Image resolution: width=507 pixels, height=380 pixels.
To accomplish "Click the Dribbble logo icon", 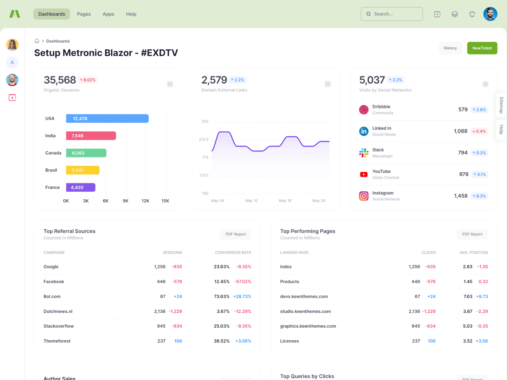I will click(364, 110).
